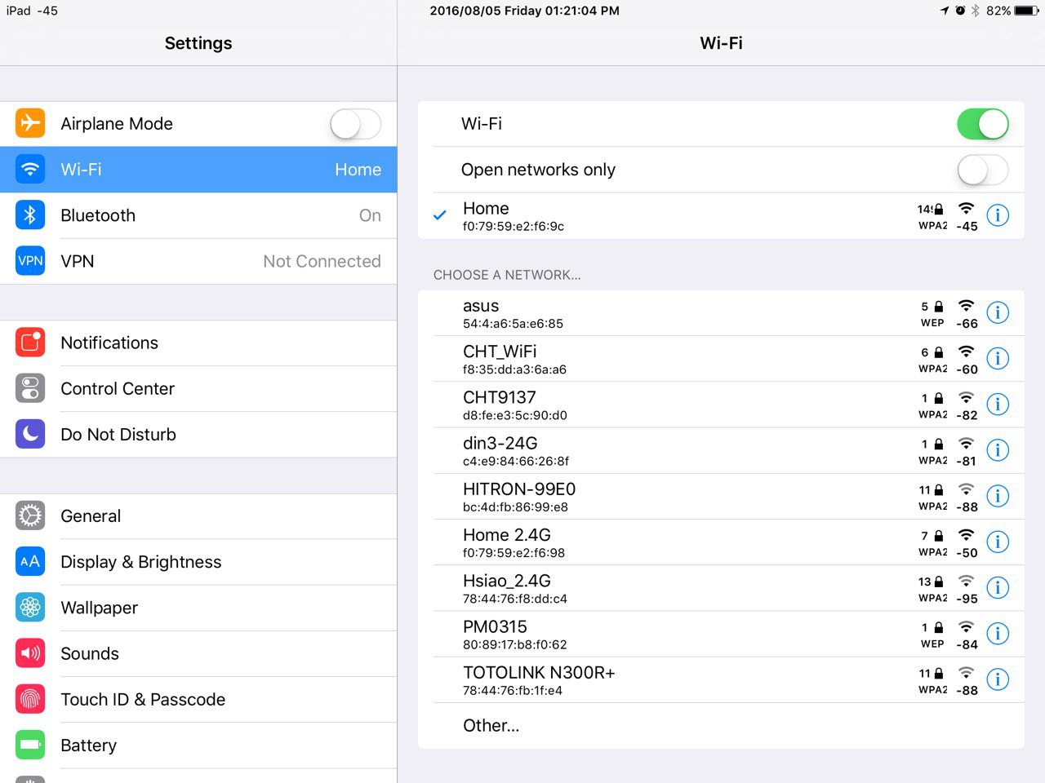This screenshot has height=783, width=1045.
Task: Tap the VPN icon in sidebar
Action: point(30,261)
